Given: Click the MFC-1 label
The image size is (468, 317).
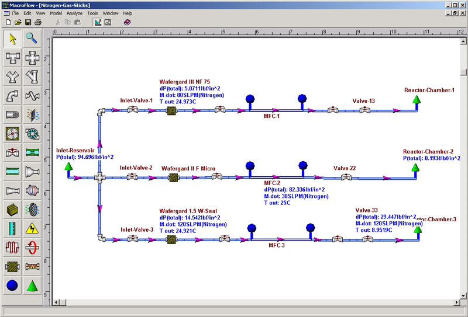Looking at the screenshot, I should click(271, 116).
